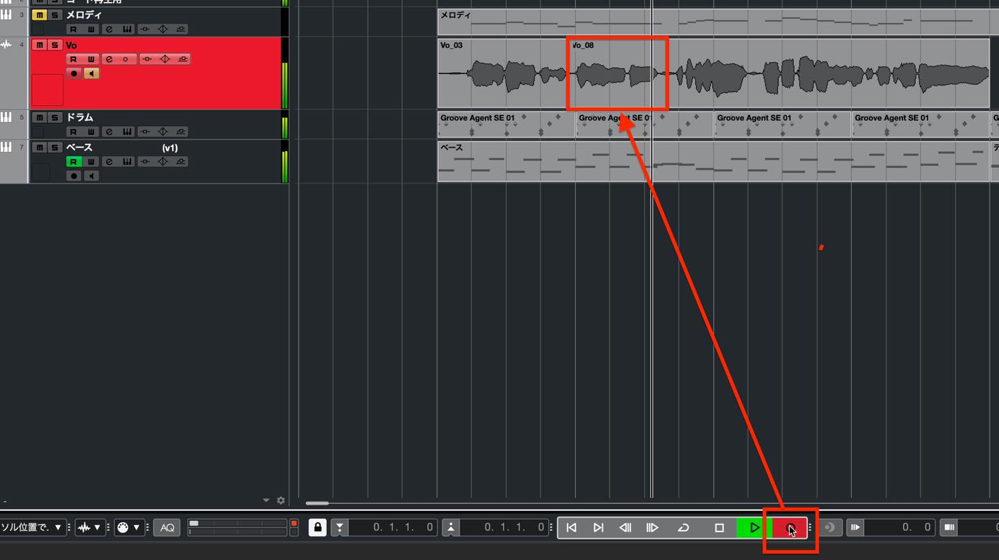
Task: Select the first Groove Agent SE 01 part
Action: click(506, 124)
